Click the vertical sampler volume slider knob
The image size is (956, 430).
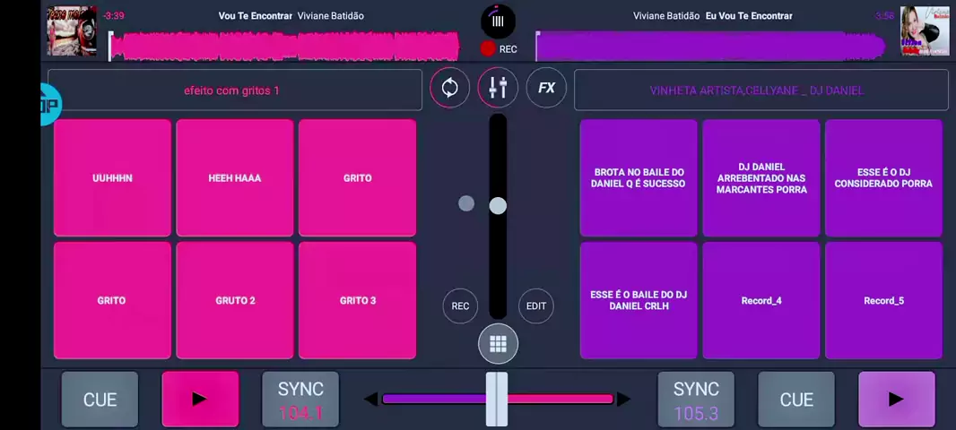(498, 206)
